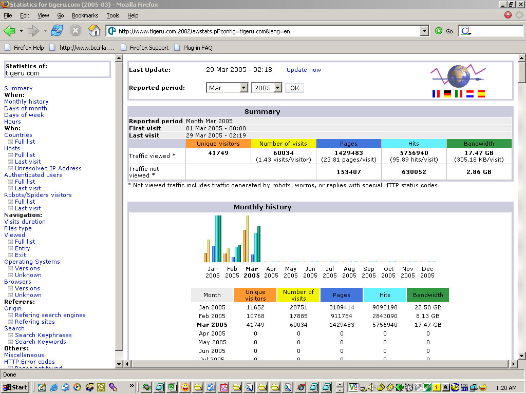Open the year dropdown showing 2005

click(277, 88)
